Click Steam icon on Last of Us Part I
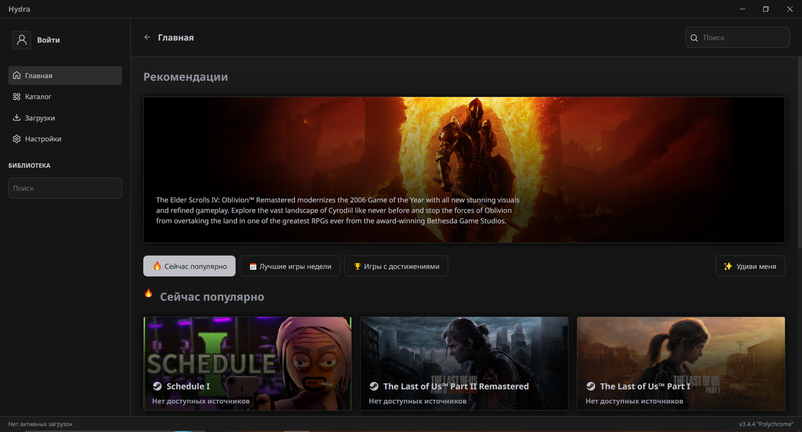This screenshot has height=432, width=802. [x=591, y=387]
